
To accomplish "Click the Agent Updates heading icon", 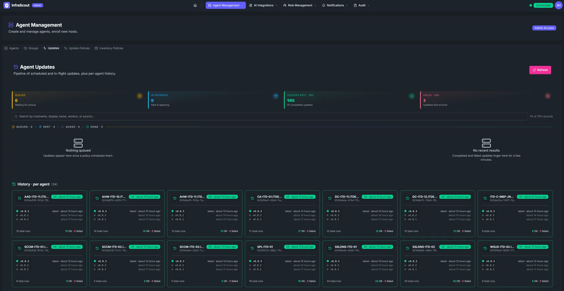I will pyautogui.click(x=16, y=67).
